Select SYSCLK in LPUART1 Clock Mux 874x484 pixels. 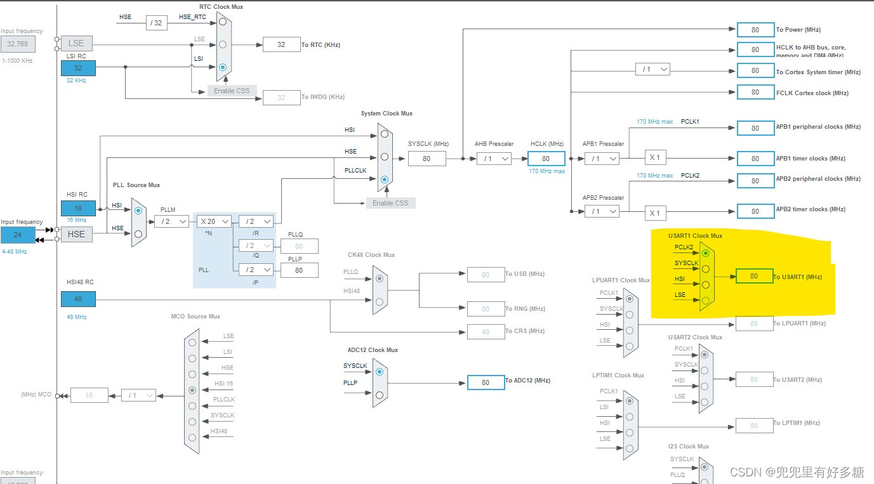pos(629,314)
